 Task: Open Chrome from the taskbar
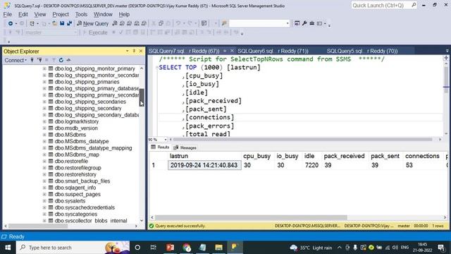pyautogui.click(x=186, y=248)
